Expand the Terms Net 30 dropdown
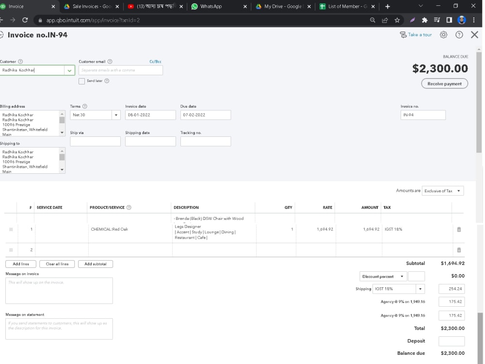 115,115
